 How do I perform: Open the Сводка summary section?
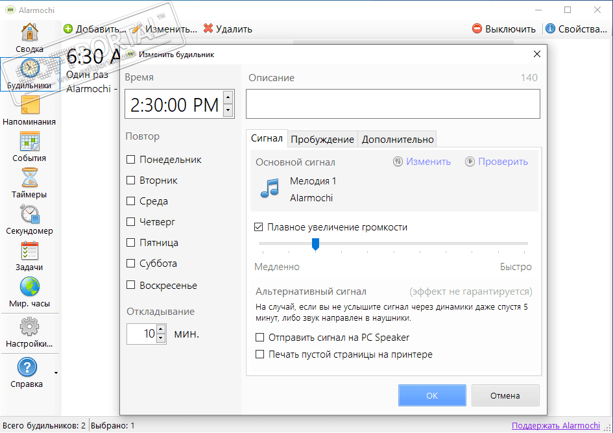(30, 38)
